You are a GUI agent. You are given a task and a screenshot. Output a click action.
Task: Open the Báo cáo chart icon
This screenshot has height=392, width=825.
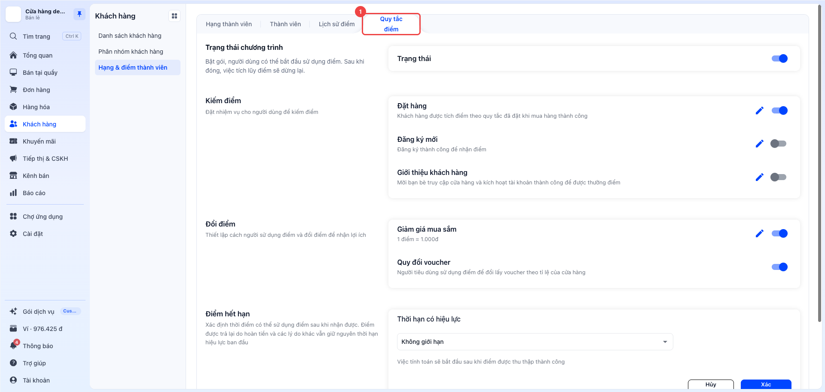(x=13, y=193)
